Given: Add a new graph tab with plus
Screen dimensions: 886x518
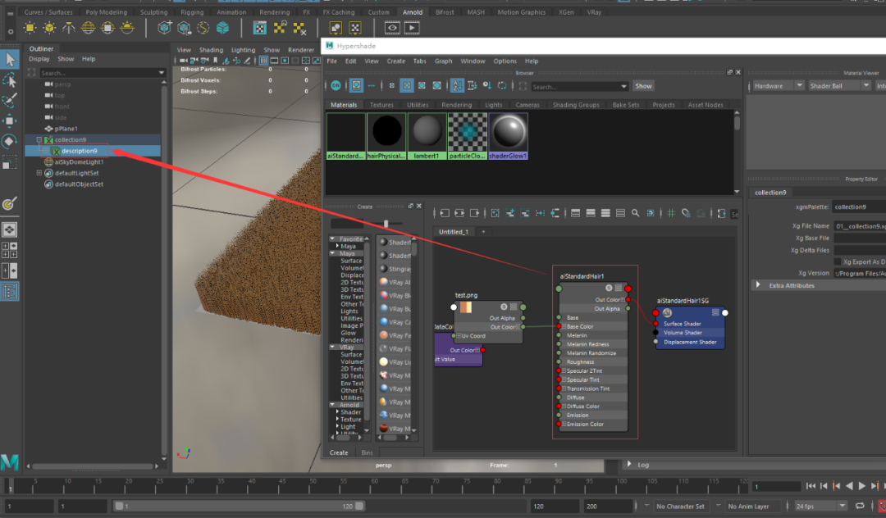Looking at the screenshot, I should click(x=483, y=231).
